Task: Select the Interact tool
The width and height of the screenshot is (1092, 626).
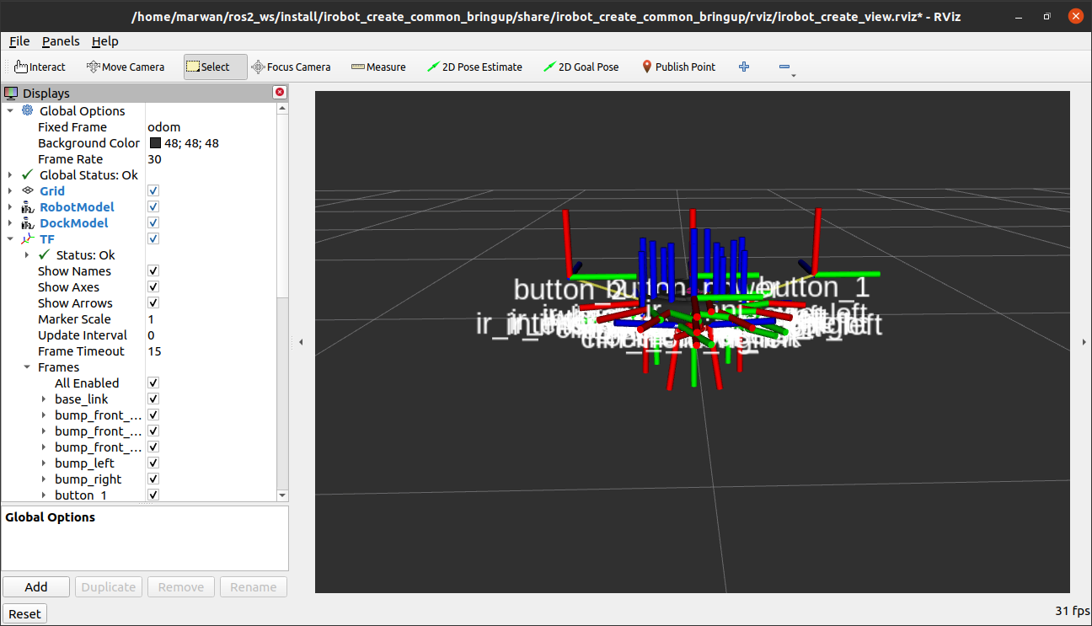Action: (40, 67)
